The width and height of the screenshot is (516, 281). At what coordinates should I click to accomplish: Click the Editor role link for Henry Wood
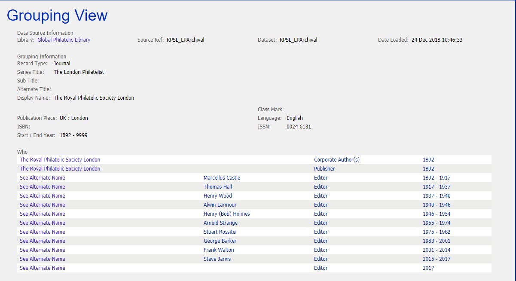coord(321,196)
